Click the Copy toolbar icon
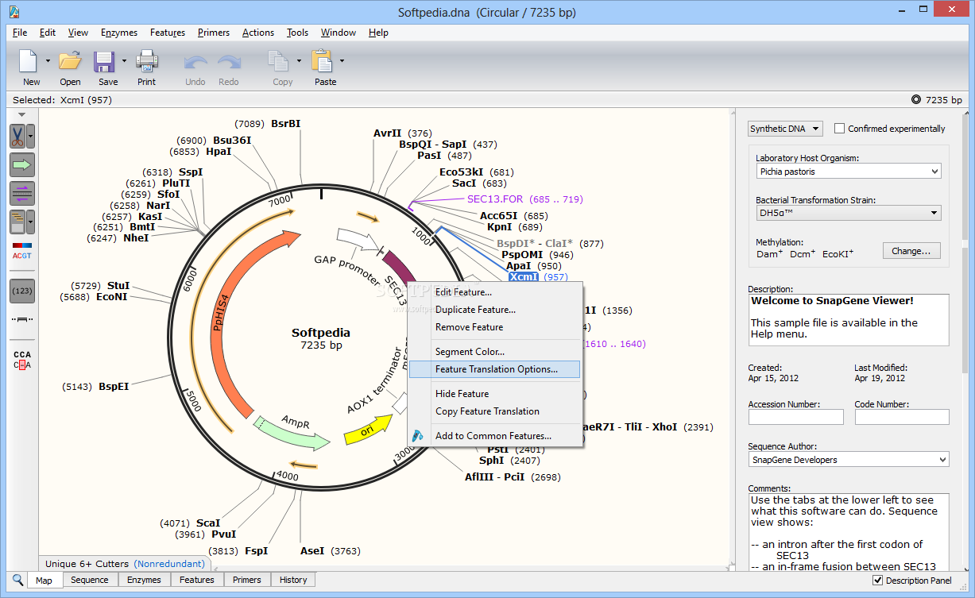Viewport: 975px width, 598px height. coord(279,61)
